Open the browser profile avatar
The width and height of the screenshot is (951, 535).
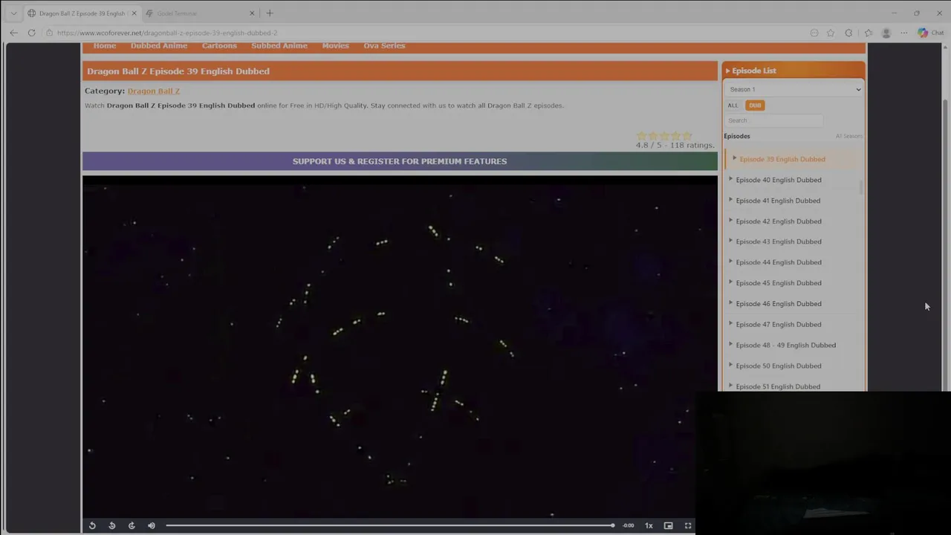coord(886,33)
